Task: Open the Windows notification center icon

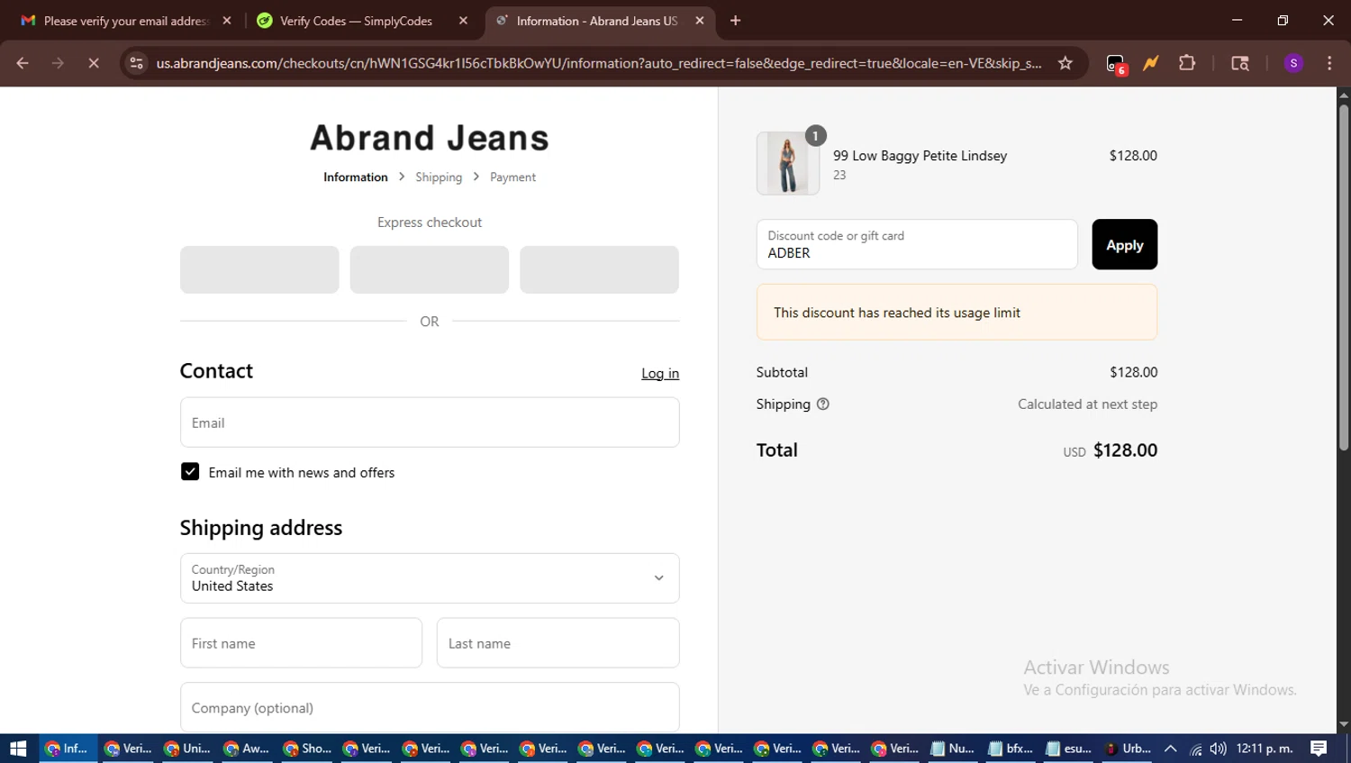Action: tap(1319, 749)
